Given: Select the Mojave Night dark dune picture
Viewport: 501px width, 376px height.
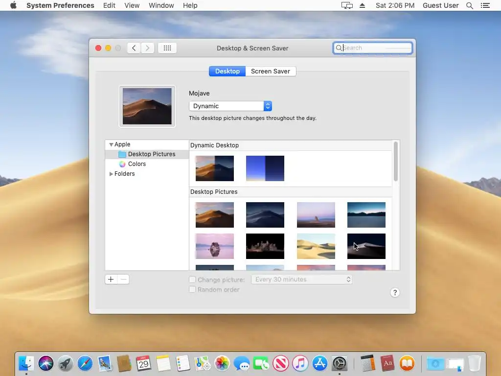Looking at the screenshot, I should pyautogui.click(x=265, y=215).
